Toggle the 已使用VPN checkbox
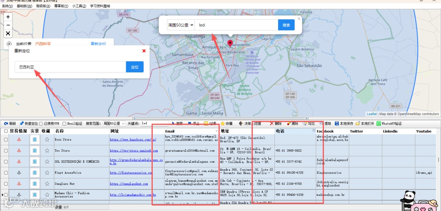Screen dimensions: 441x211 (x=41, y=123)
